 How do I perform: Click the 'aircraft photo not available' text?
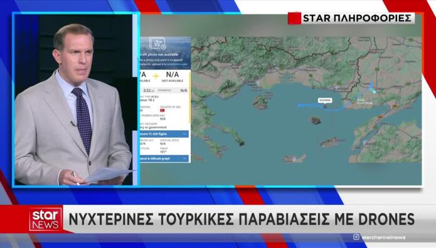(159, 54)
